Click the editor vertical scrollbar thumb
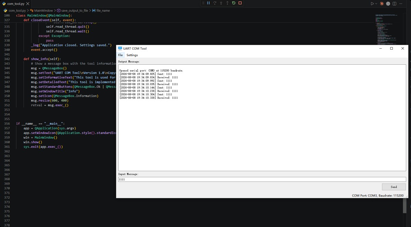 click(405, 205)
